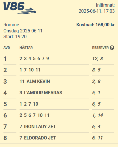This screenshot has height=147, width=118.
Task: Select division 1 row number
Action: click(x=5, y=59)
